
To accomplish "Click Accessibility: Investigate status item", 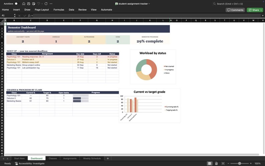I will click(30, 163).
